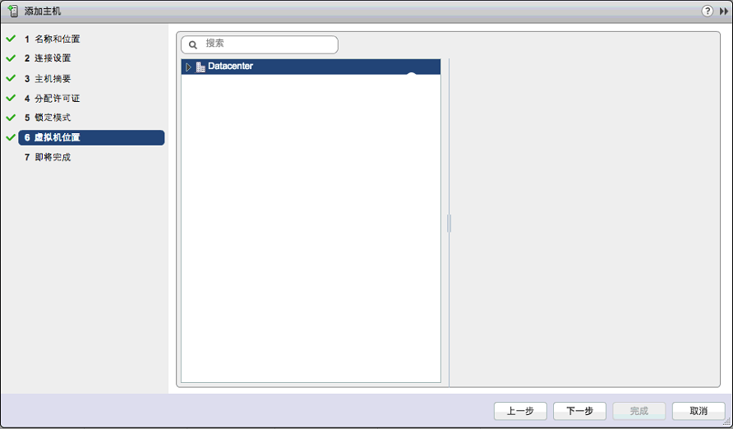Click into the 搜索 search field
Image resolution: width=733 pixels, height=429 pixels.
coord(260,44)
